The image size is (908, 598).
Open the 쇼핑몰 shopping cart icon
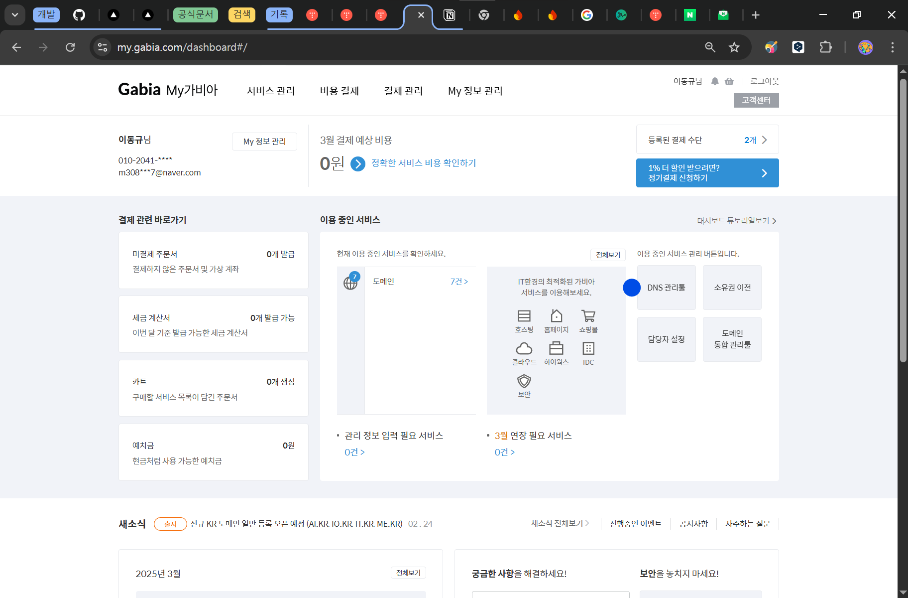(x=588, y=321)
